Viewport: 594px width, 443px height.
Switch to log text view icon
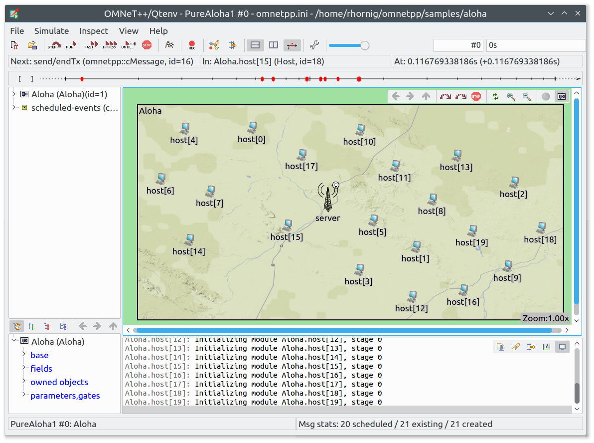(x=562, y=347)
